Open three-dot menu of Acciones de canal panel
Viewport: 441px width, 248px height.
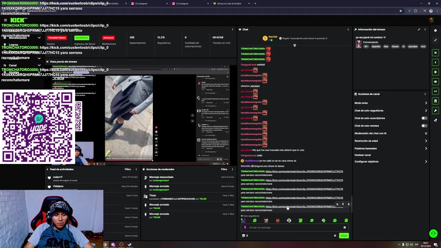coord(425,94)
